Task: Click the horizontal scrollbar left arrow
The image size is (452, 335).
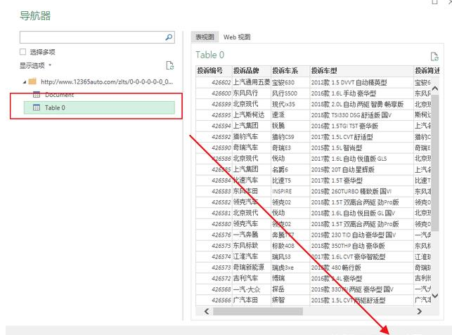Action: [207, 311]
